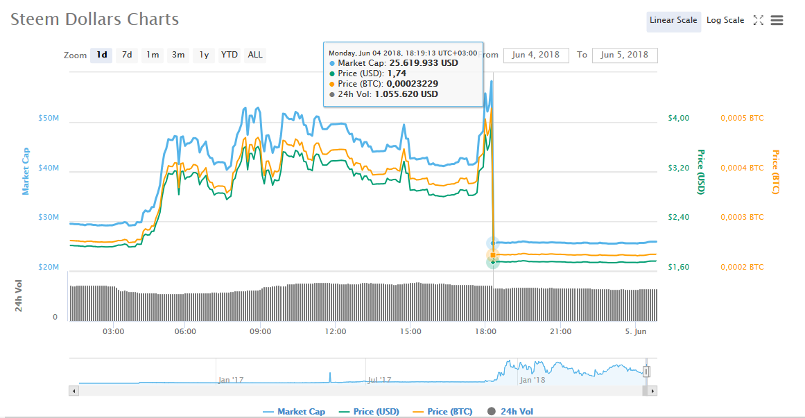Click Jan '18 in the navigator
Screen dimensions: 805x418
pos(533,380)
